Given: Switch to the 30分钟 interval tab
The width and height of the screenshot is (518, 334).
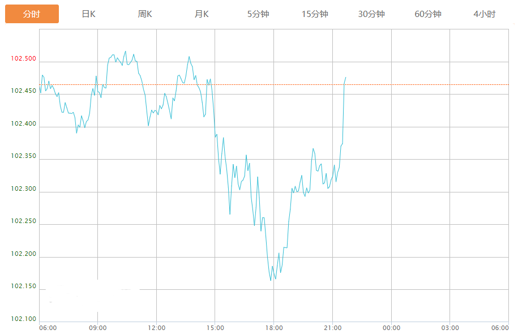Looking at the screenshot, I should [371, 14].
